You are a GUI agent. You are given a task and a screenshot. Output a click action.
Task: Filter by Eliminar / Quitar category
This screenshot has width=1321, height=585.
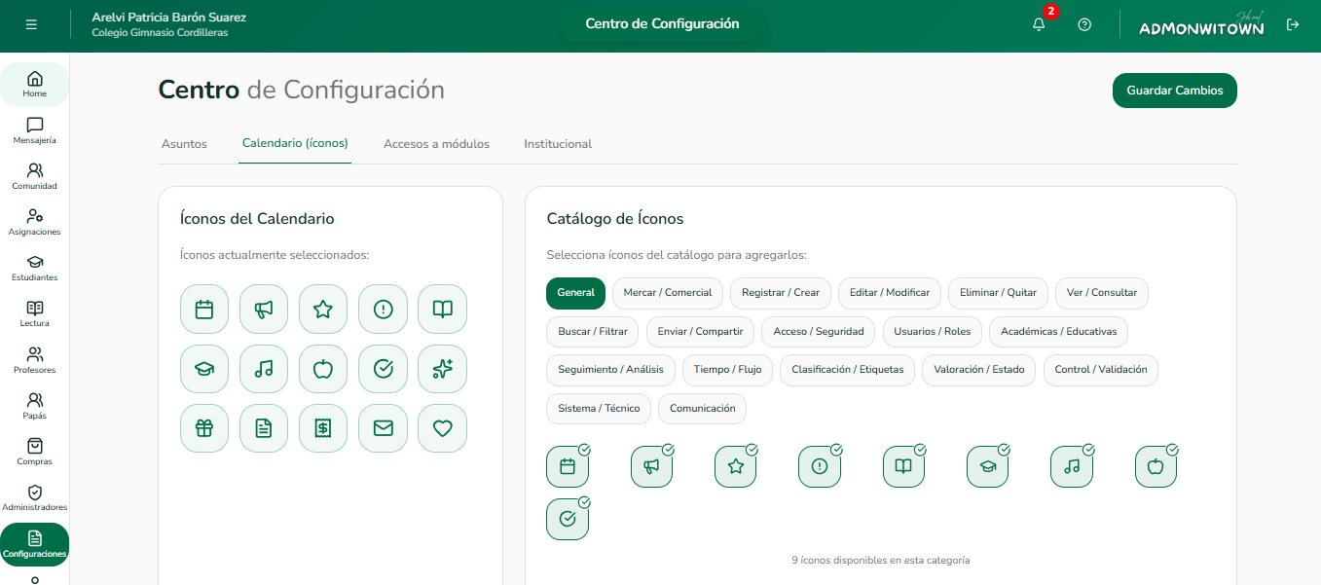(998, 293)
